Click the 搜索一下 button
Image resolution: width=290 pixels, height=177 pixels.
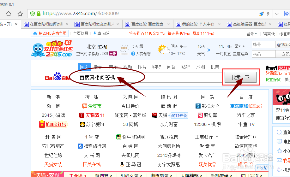click(x=240, y=77)
